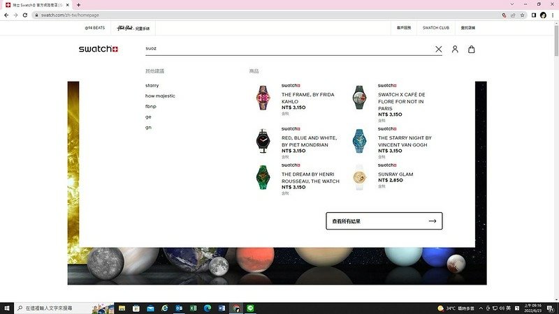Clear the search with the X icon
This screenshot has width=559, height=314.
pyautogui.click(x=439, y=49)
